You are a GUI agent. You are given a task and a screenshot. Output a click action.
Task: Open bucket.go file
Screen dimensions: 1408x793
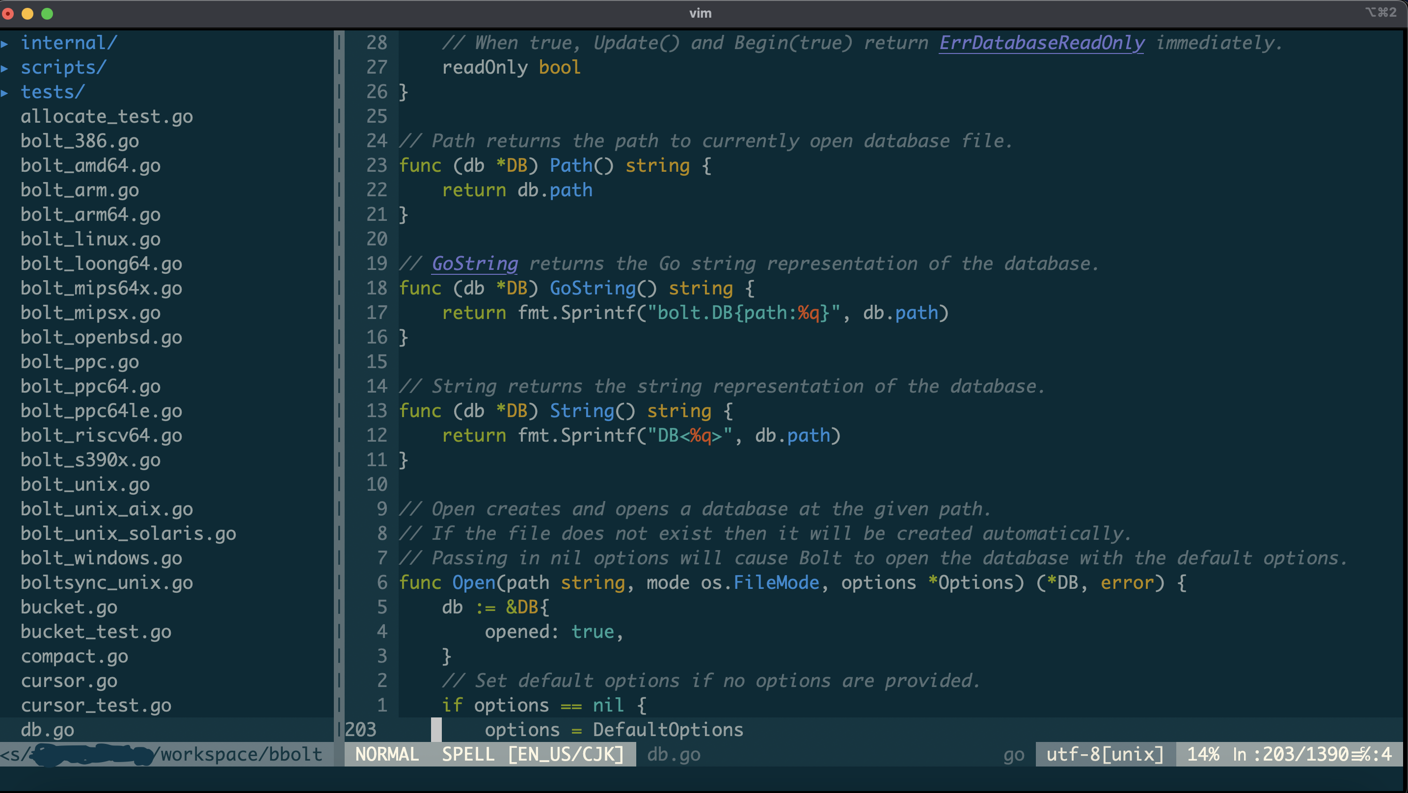pyautogui.click(x=69, y=607)
